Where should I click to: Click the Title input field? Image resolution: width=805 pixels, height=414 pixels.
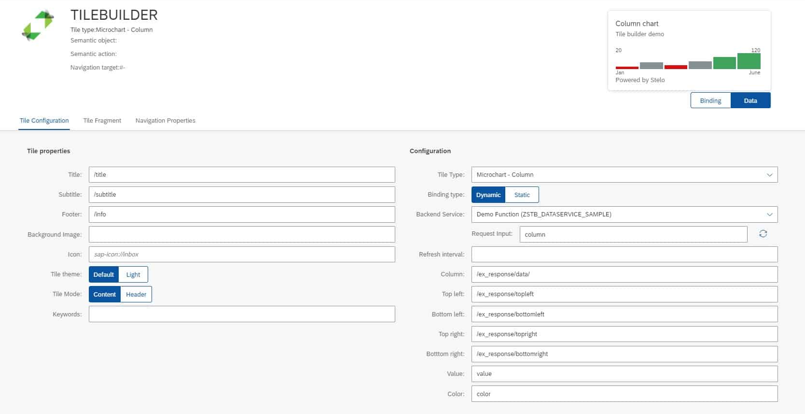242,175
